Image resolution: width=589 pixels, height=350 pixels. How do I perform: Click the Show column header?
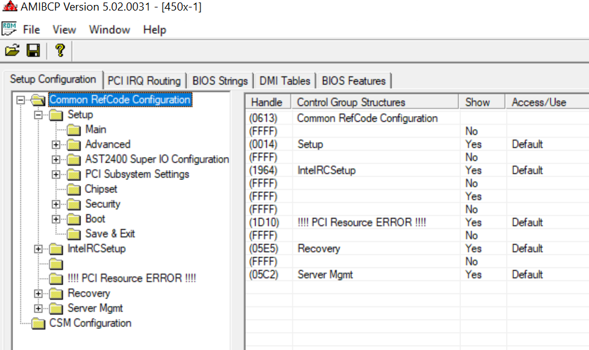pyautogui.click(x=477, y=102)
